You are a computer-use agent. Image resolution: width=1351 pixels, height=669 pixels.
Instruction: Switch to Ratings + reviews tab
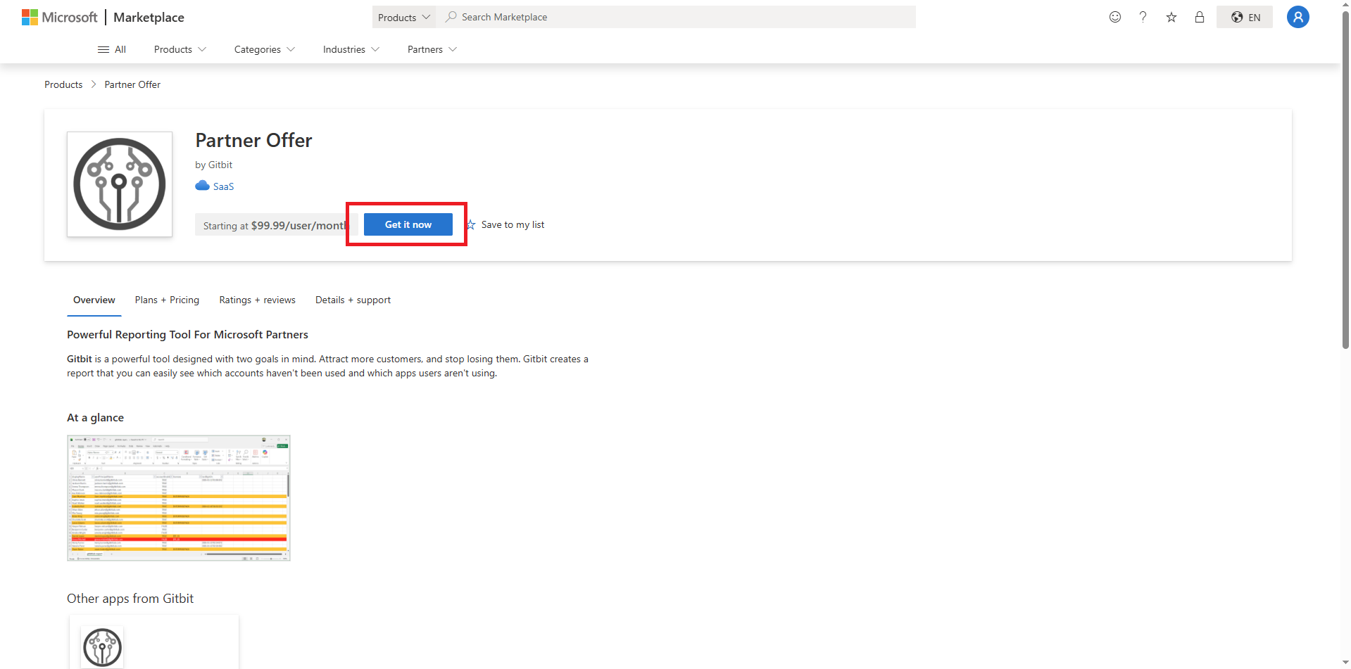point(257,300)
